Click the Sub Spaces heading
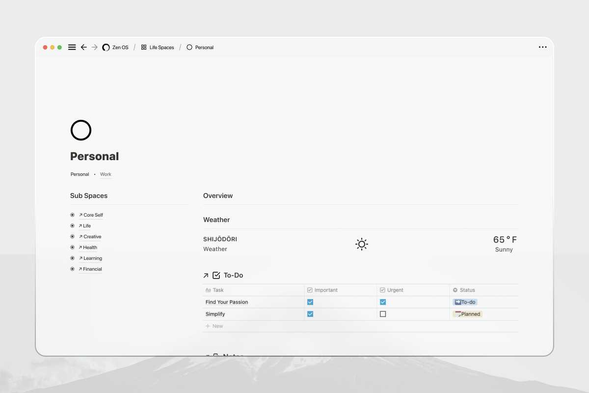The height and width of the screenshot is (393, 589). click(89, 196)
